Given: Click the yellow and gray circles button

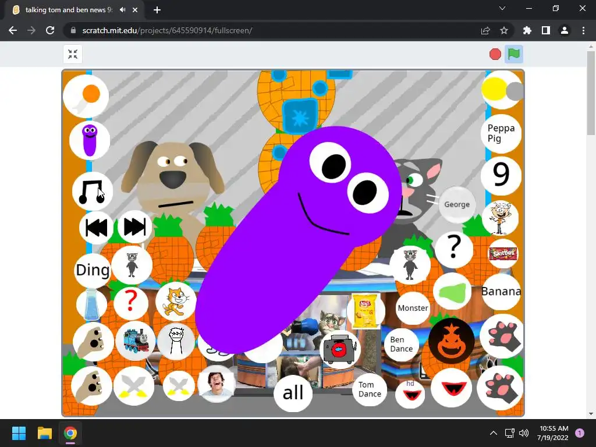Looking at the screenshot, I should 502,90.
